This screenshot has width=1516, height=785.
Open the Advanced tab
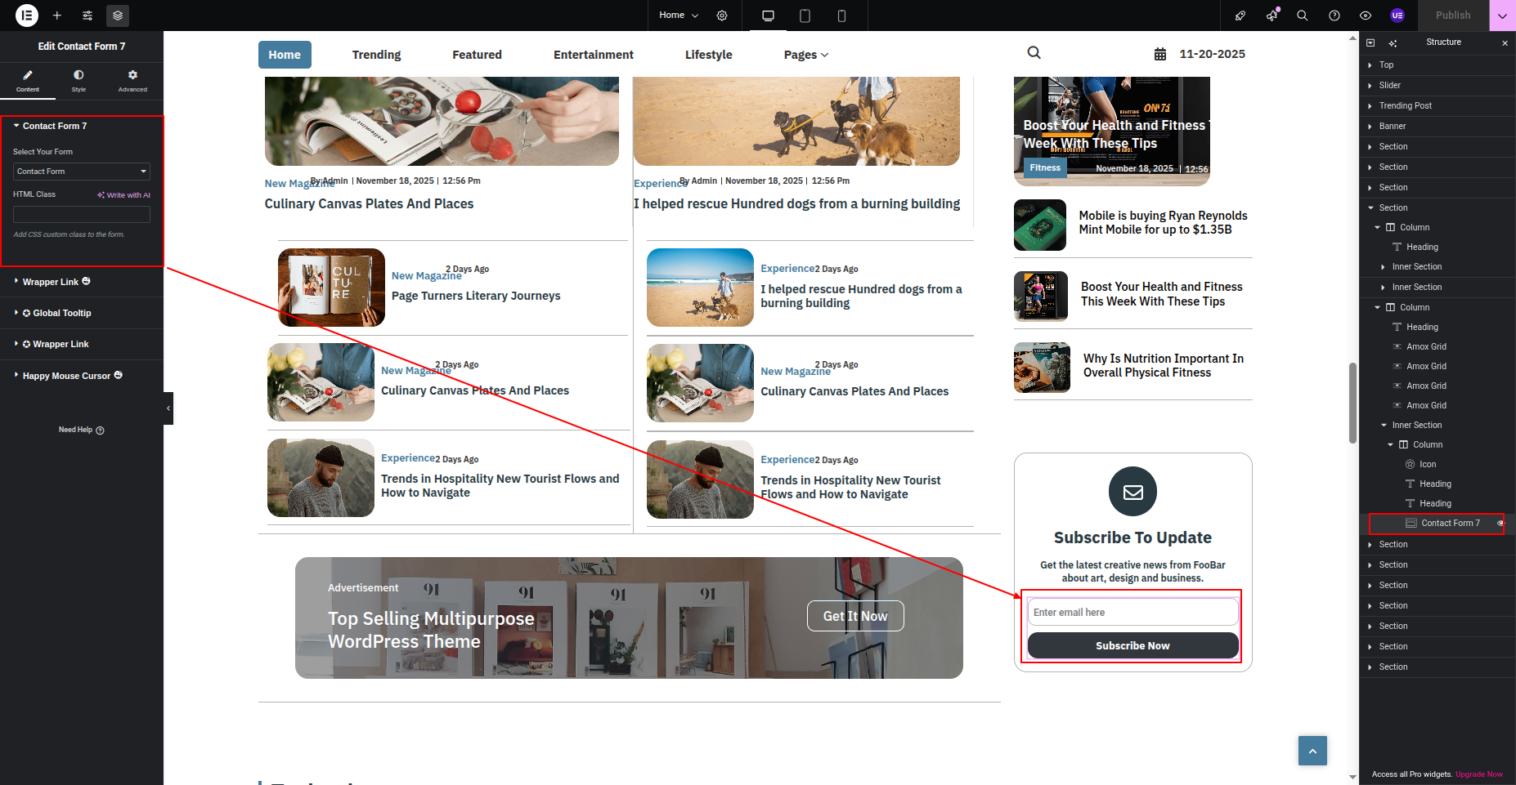point(132,80)
